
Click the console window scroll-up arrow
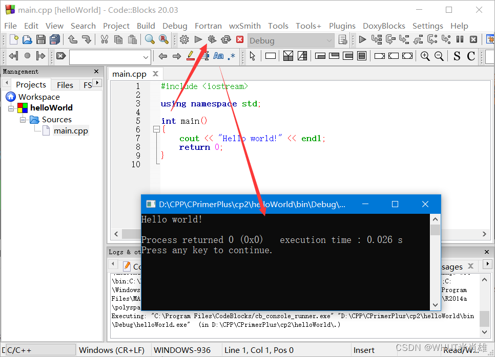[435, 219]
